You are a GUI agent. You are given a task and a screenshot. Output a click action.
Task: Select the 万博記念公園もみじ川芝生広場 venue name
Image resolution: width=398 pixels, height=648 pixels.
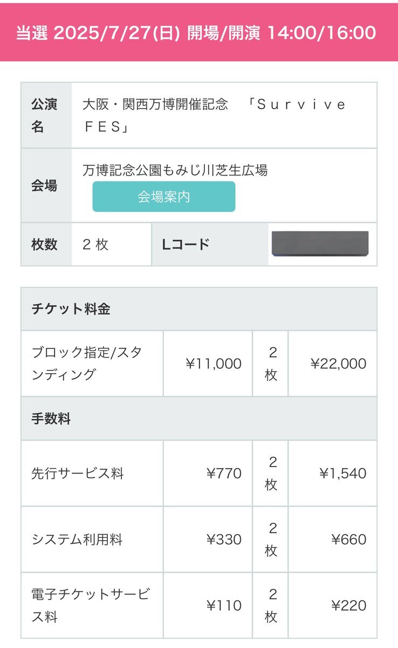click(175, 171)
